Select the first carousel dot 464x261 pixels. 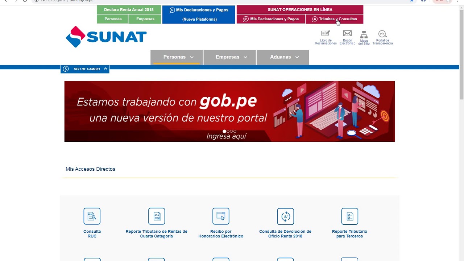[x=224, y=131]
